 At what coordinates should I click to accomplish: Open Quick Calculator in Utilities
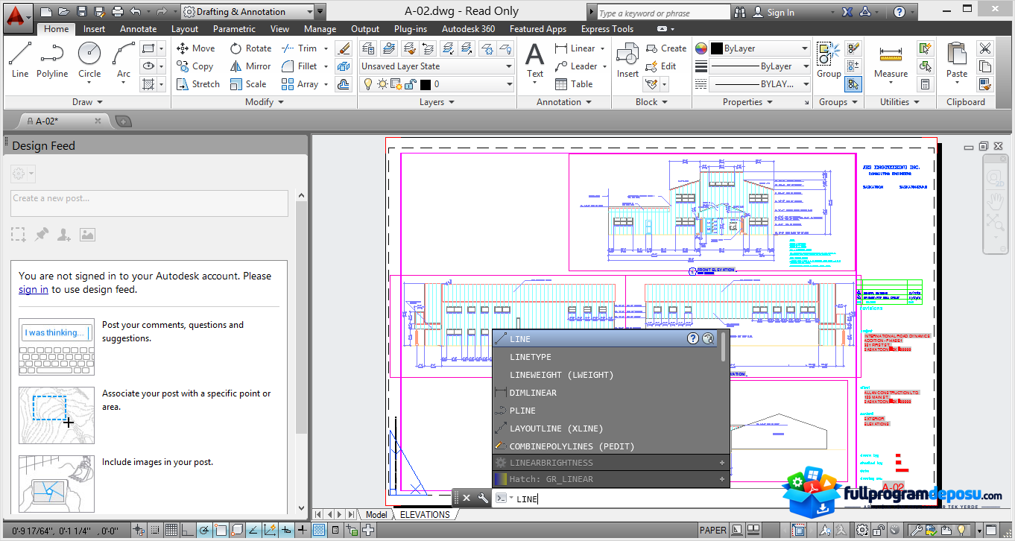926,84
